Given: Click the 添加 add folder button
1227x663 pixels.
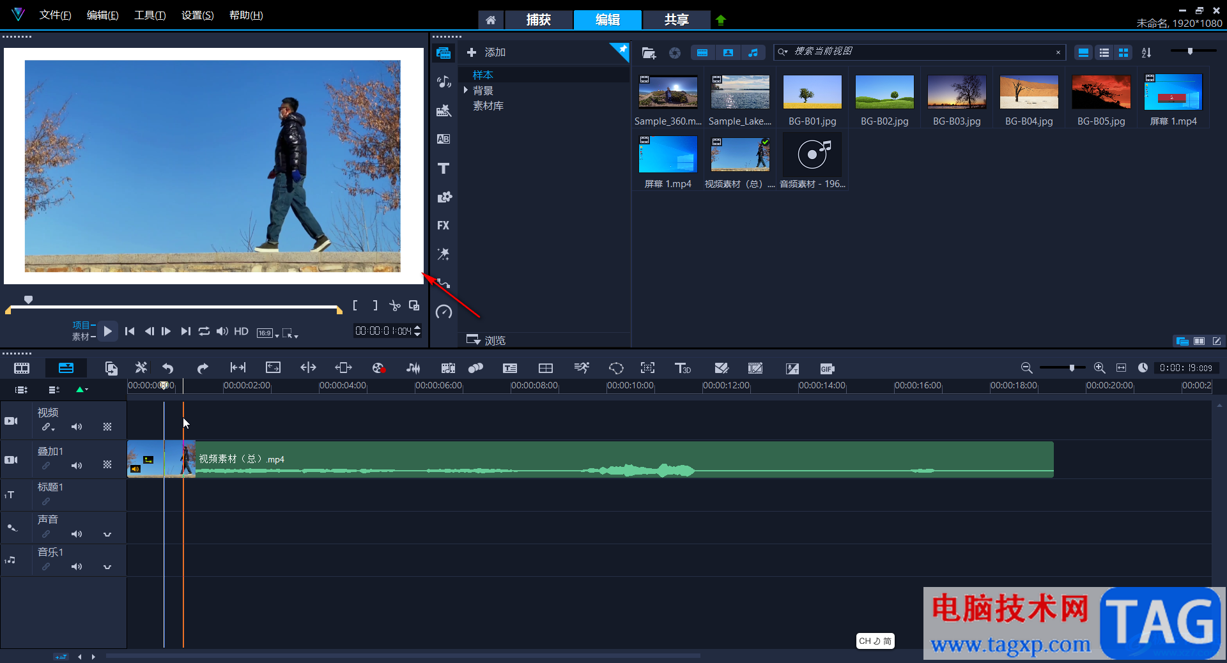Looking at the screenshot, I should pos(486,52).
